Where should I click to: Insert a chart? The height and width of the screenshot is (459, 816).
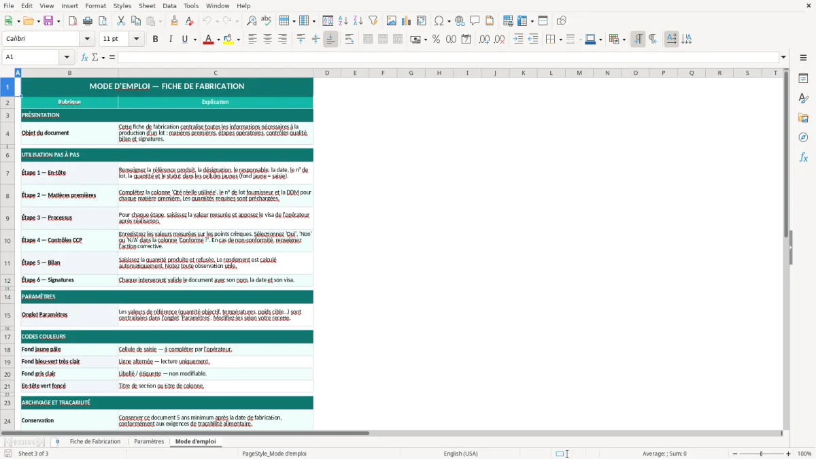click(x=407, y=21)
